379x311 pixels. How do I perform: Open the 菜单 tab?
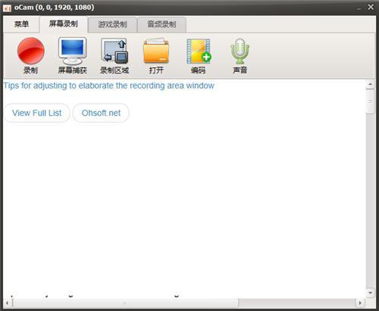[21, 24]
